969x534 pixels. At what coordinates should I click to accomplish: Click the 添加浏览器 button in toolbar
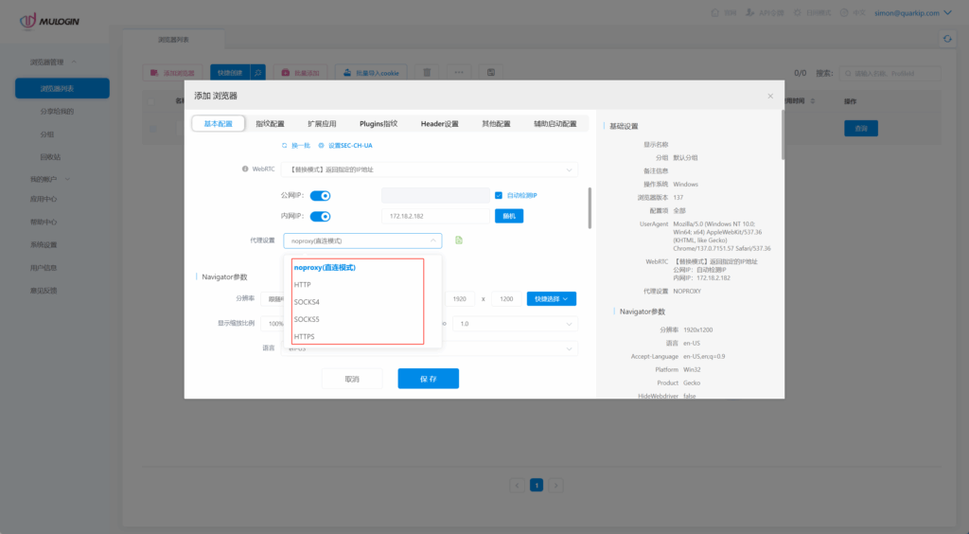click(172, 72)
